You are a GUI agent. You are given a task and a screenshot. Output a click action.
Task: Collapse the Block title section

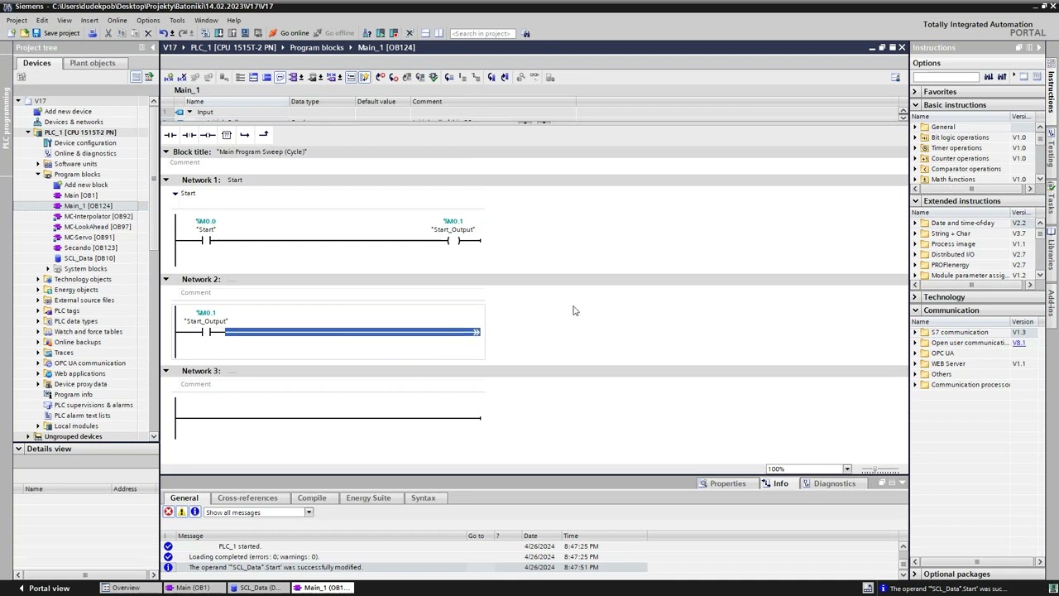(x=165, y=151)
